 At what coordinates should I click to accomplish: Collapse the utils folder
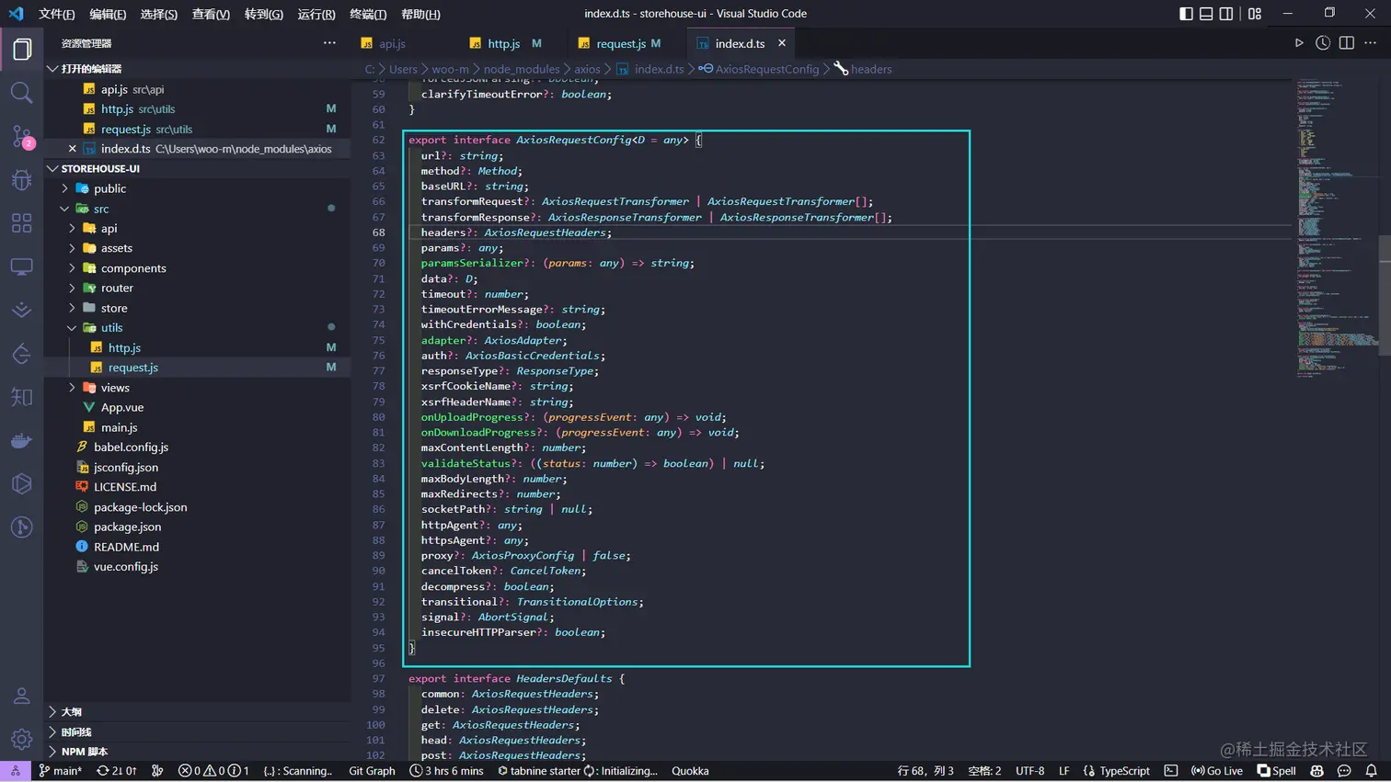click(x=111, y=328)
